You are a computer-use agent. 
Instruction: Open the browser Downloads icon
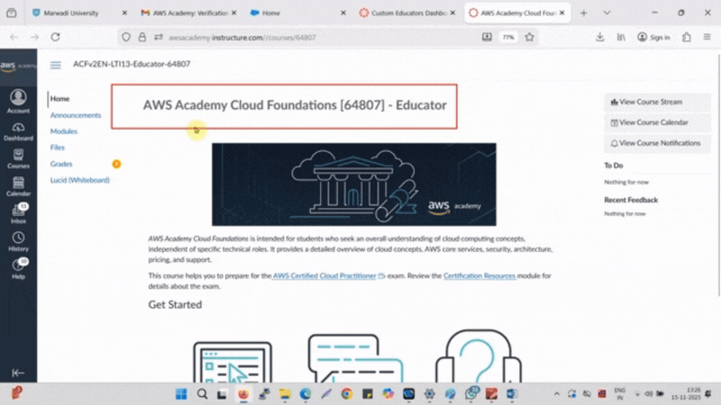pyautogui.click(x=599, y=37)
